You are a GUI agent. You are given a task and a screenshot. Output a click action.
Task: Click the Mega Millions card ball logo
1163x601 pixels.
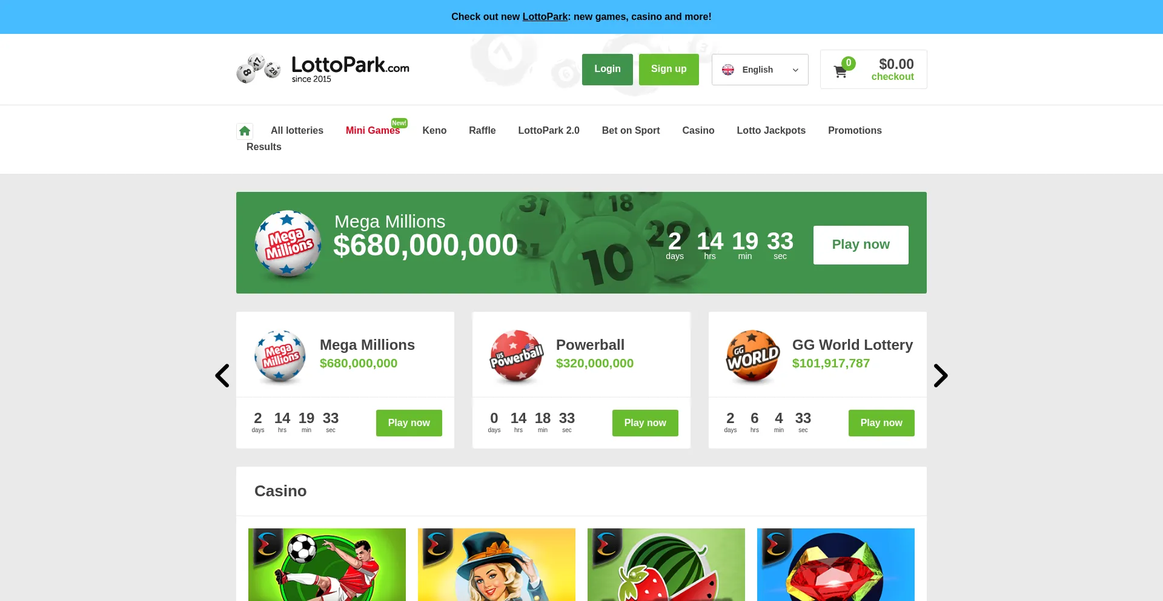(280, 356)
